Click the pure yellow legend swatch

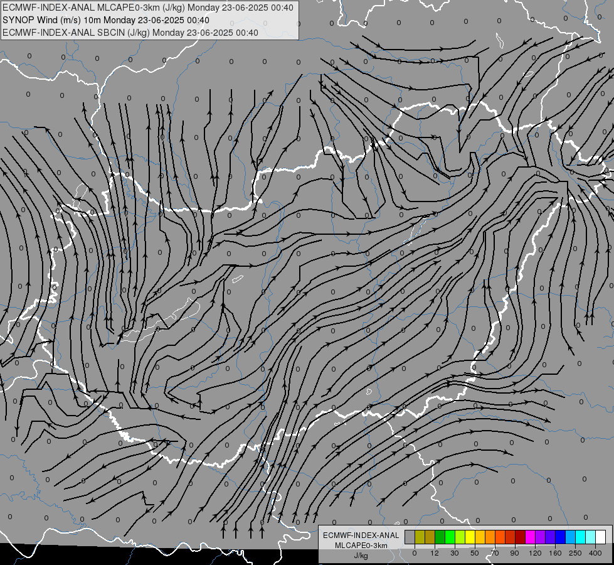coord(470,537)
